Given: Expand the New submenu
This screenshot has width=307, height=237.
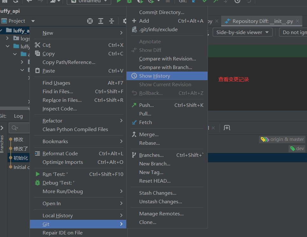Looking at the screenshot, I should pyautogui.click(x=78, y=33).
